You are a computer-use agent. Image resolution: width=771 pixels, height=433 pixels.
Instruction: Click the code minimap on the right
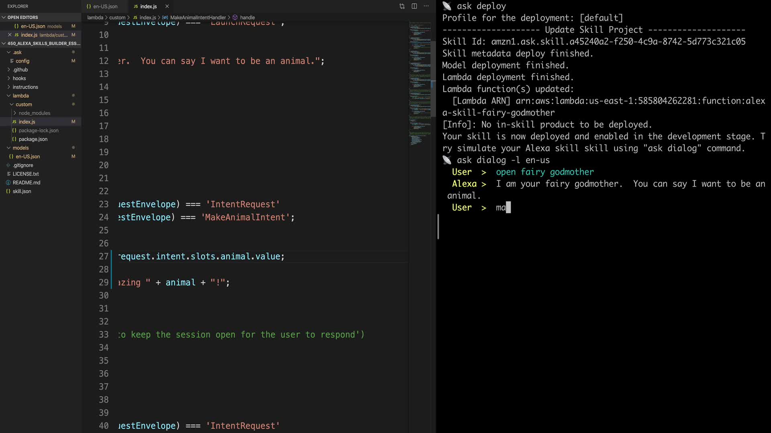pos(420,80)
